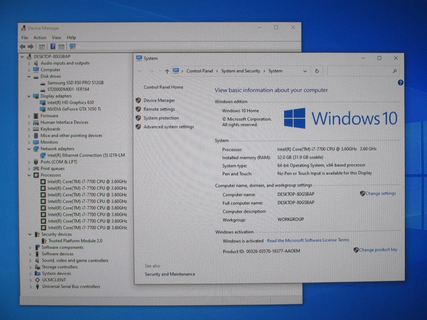Select Intel(R) Ethernet Connection (5) I219-LM
This screenshot has width=427, height=320.
pos(86,155)
